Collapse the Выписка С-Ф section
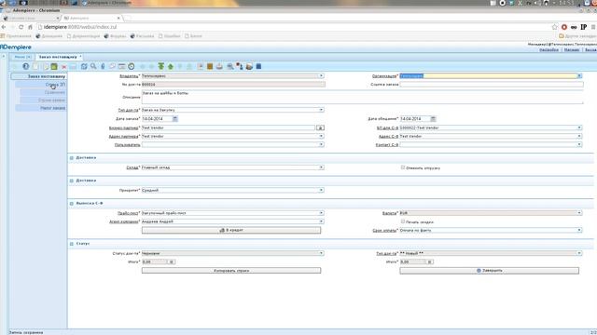This screenshot has width=597, height=335. [72, 204]
